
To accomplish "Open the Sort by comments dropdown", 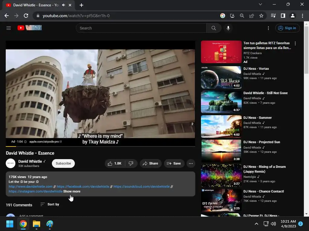I will 50,204.
